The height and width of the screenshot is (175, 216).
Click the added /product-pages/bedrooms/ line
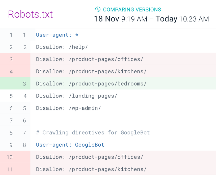[91, 84]
